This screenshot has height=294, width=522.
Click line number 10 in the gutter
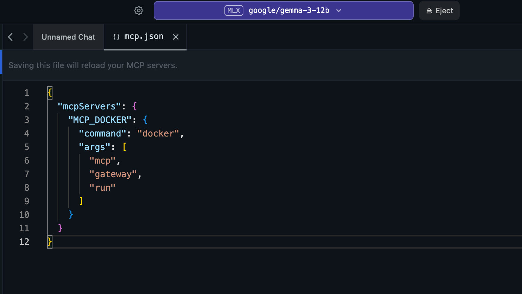click(x=24, y=215)
